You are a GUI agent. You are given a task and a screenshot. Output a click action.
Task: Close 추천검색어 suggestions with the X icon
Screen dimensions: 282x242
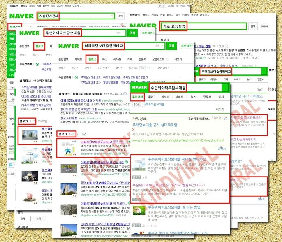coord(180,77)
